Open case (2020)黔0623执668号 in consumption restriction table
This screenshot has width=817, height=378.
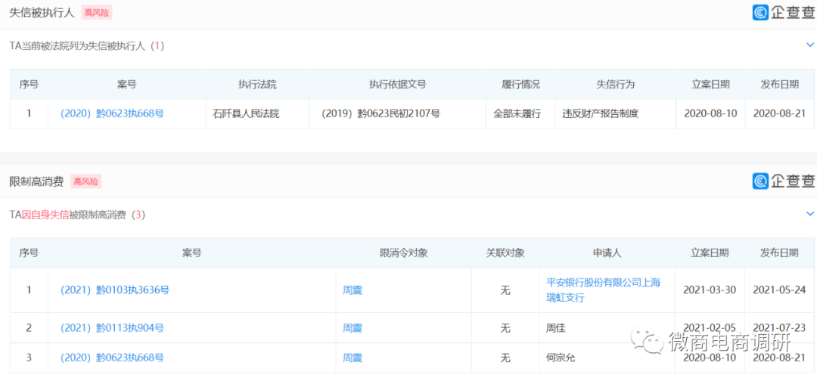click(112, 358)
